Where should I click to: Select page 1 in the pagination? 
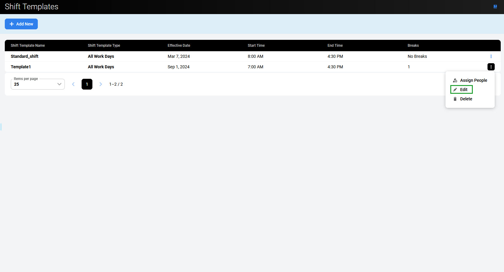(87, 84)
